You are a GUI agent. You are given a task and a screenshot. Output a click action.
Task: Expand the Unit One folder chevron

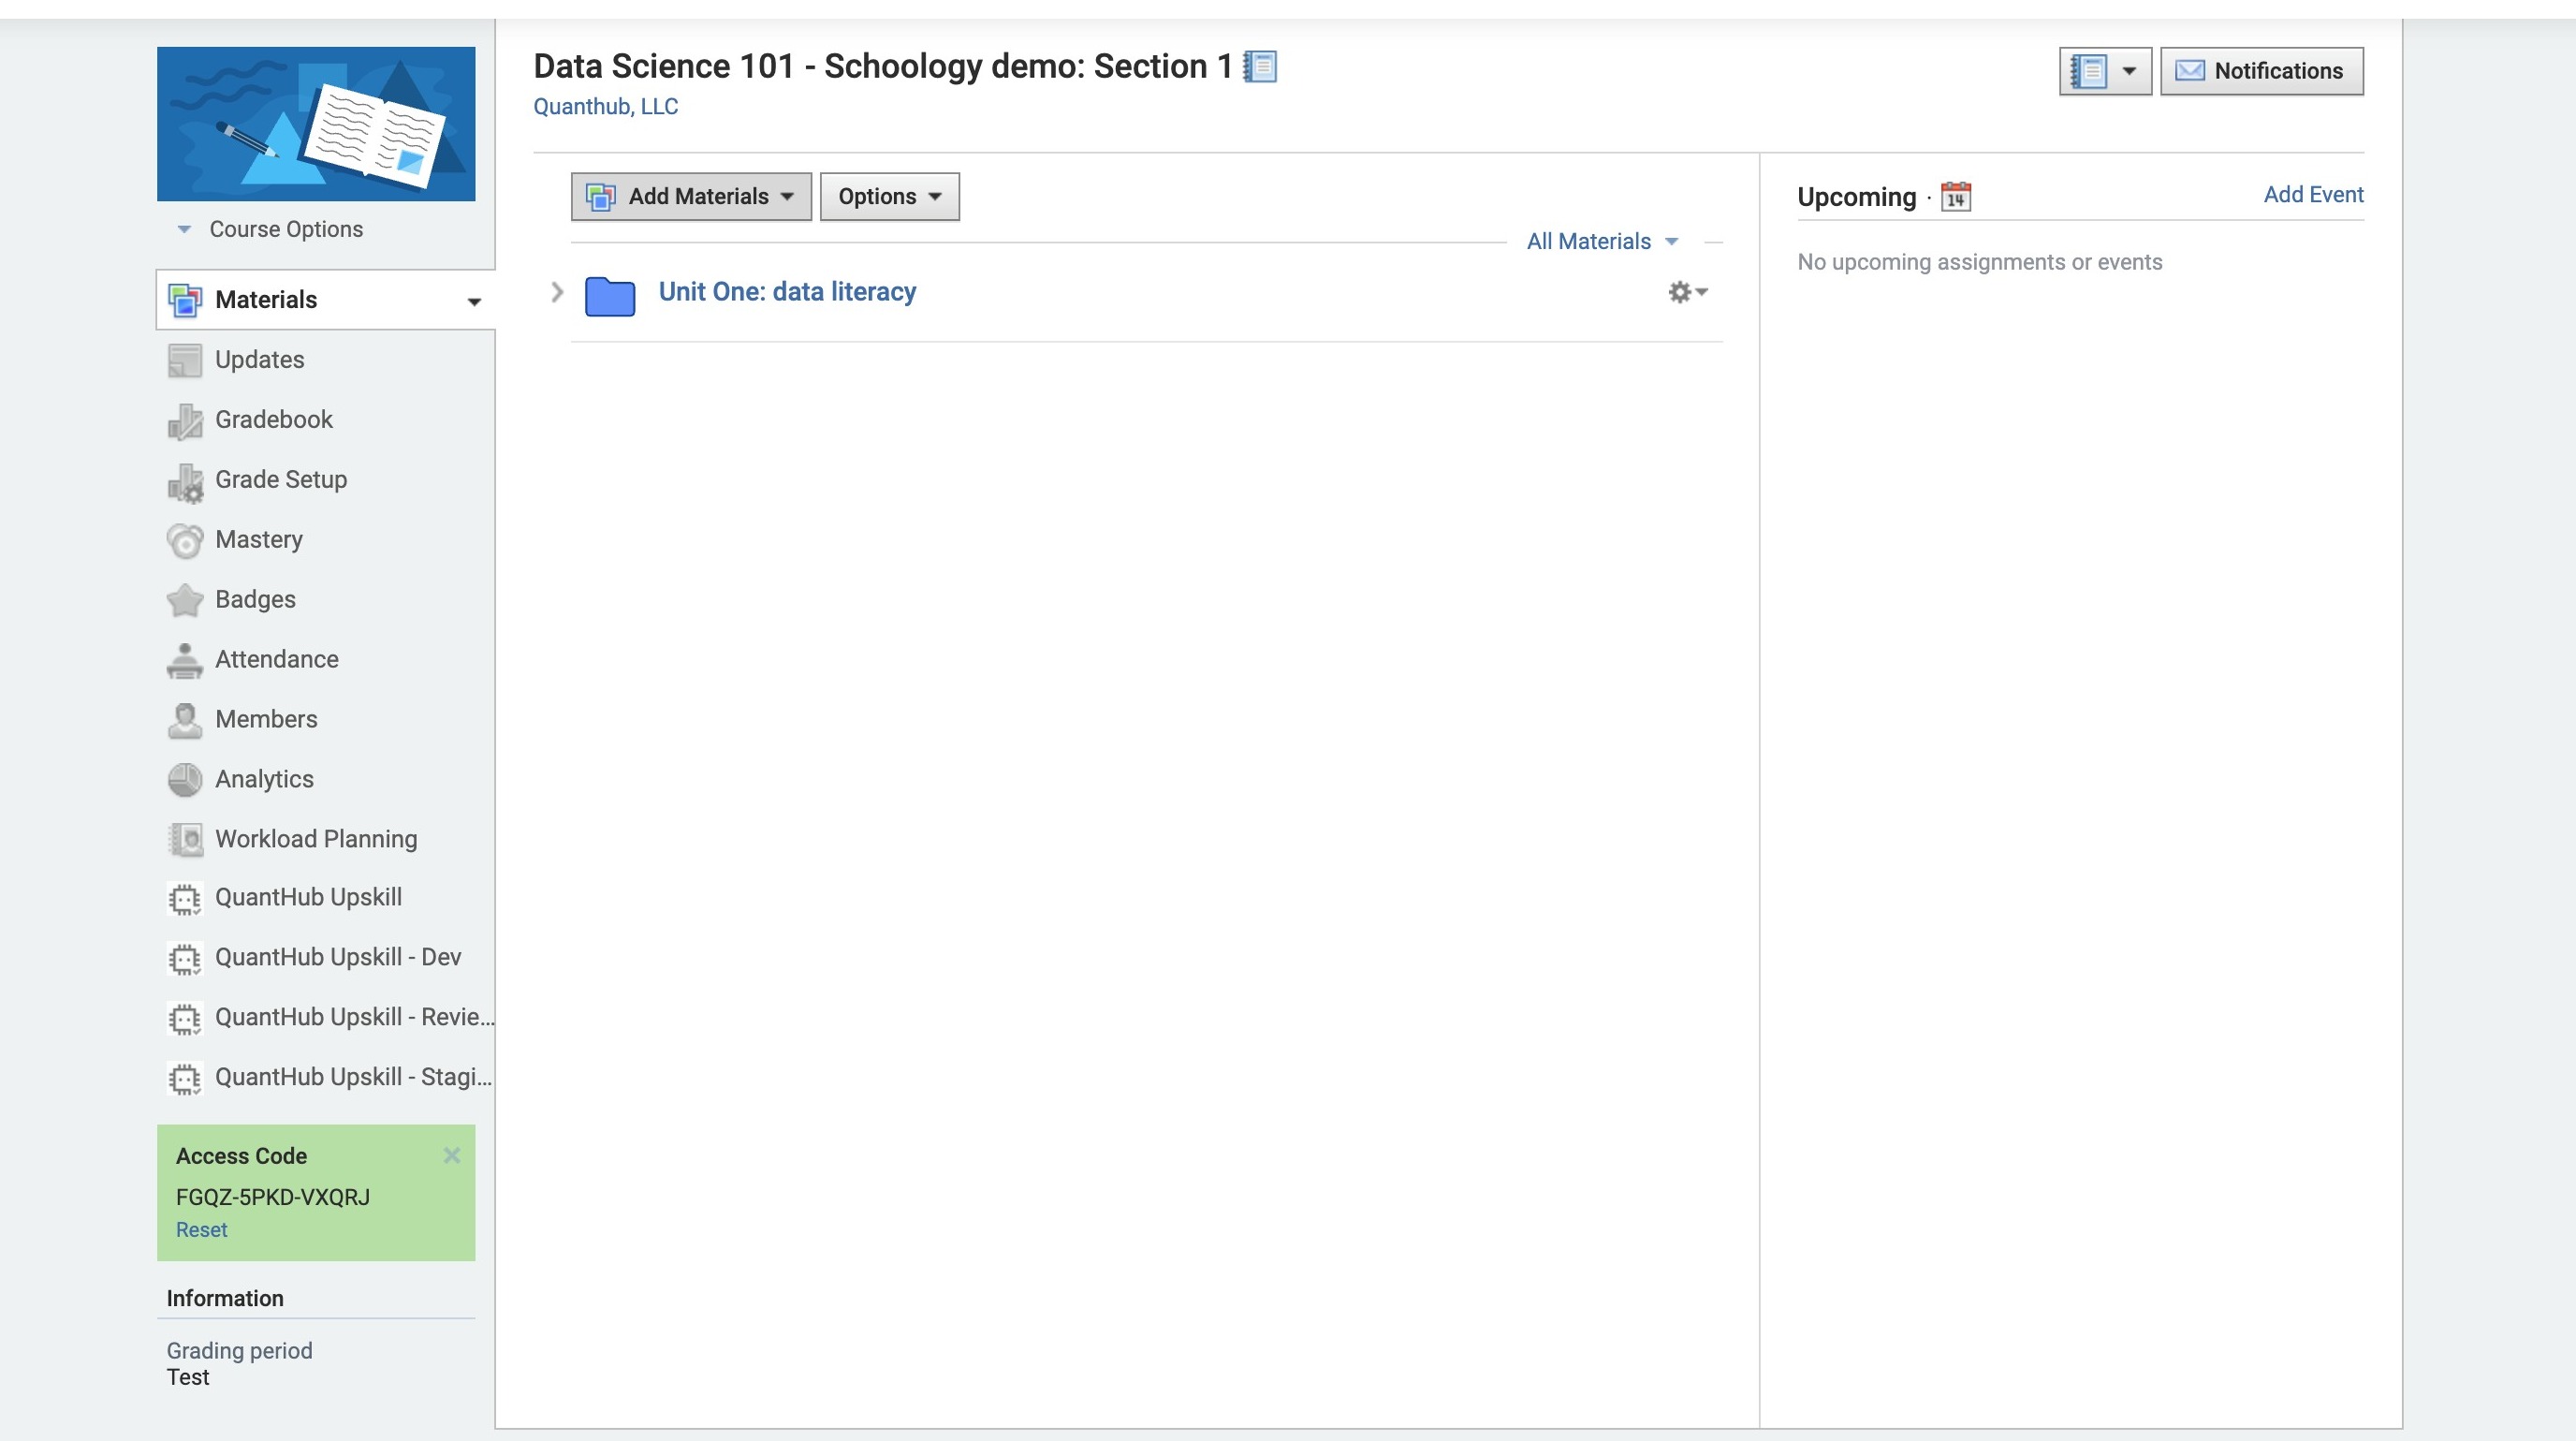point(557,292)
